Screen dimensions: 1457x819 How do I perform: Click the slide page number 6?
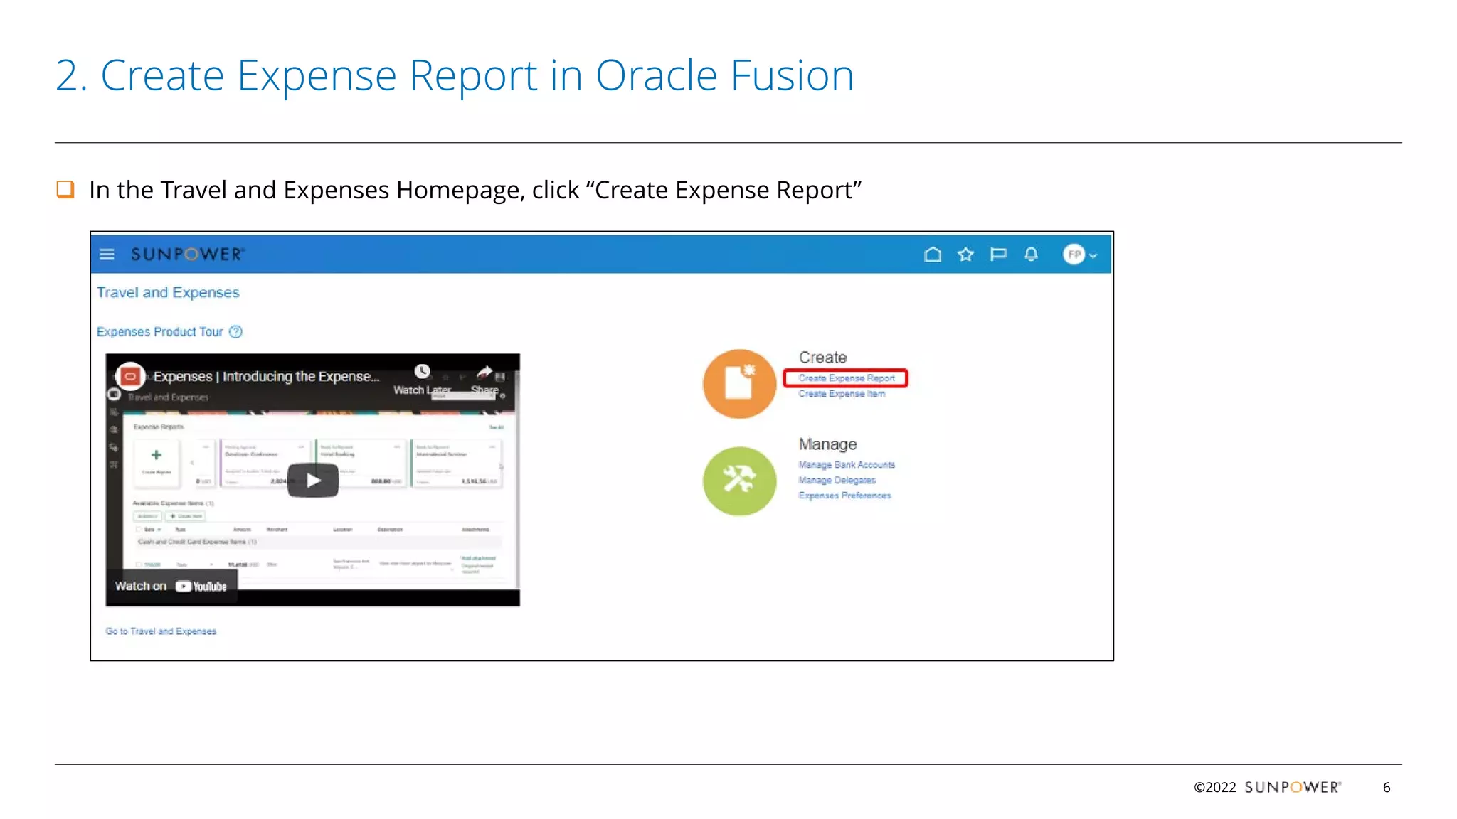(1387, 787)
